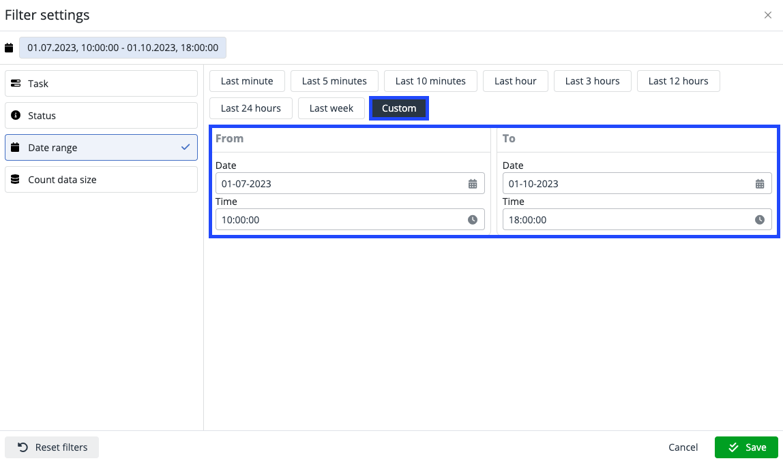
Task: Open calendar picker for To date
Action: (x=760, y=184)
